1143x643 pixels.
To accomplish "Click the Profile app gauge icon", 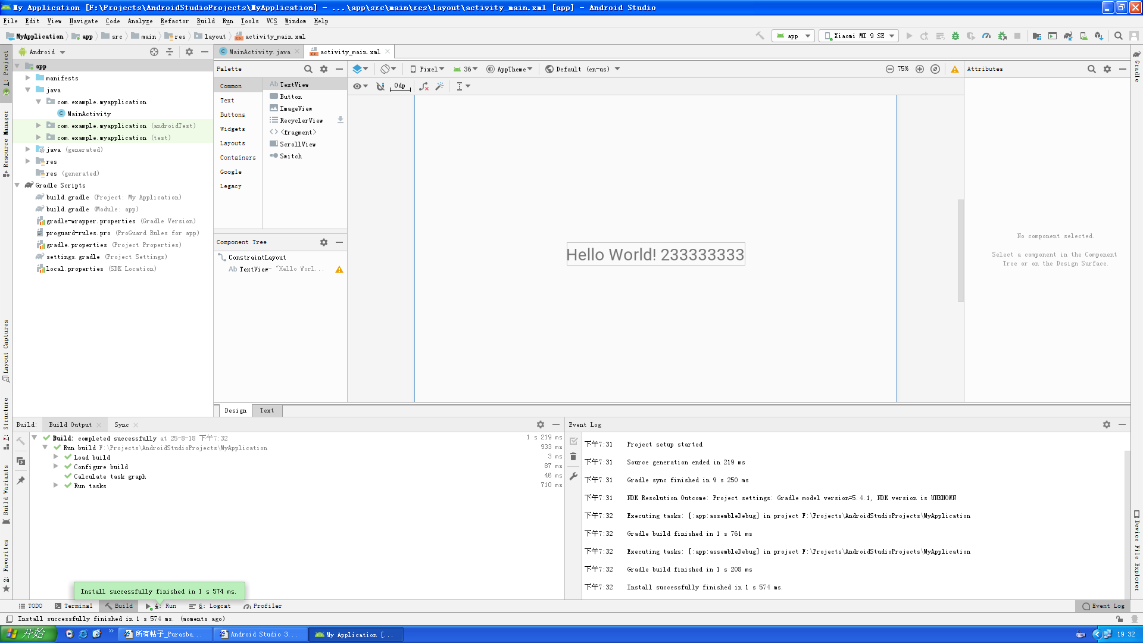I will [x=986, y=36].
